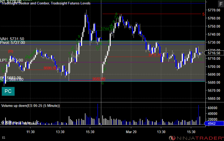The width and height of the screenshot is (224, 141).
Task: Click the red (R) marker on chart
Action: click(10, 51)
